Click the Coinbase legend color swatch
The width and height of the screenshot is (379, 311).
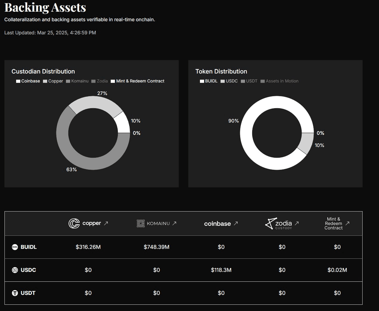point(18,81)
